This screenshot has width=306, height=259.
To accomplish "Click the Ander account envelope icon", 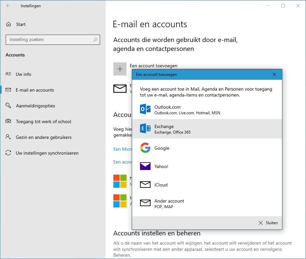I will 145,203.
